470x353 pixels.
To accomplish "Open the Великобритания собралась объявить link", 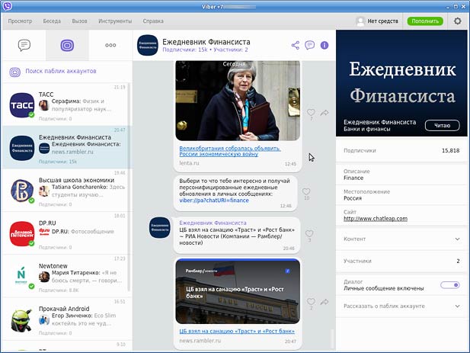I will [230, 151].
